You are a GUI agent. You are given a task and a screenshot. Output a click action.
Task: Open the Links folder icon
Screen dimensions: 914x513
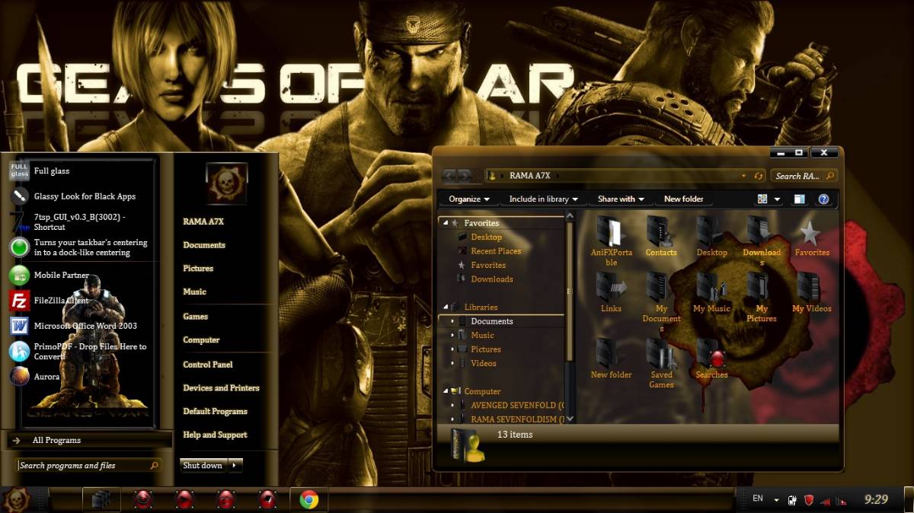pos(610,287)
